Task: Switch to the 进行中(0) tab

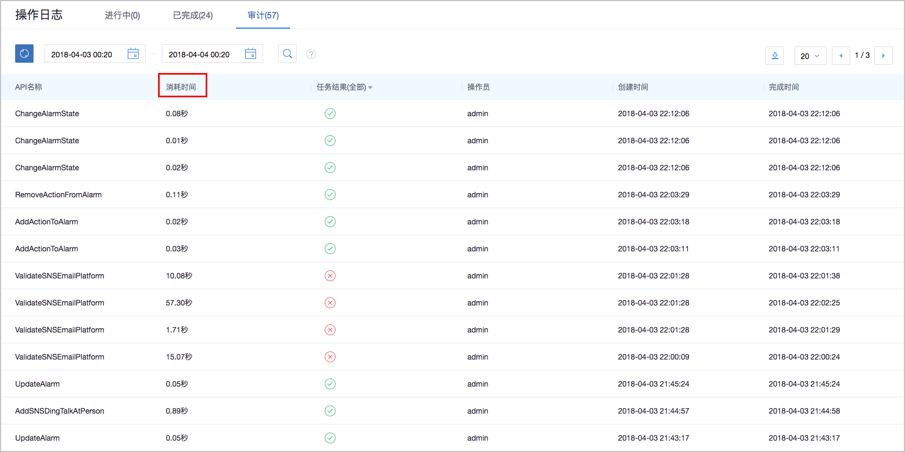Action: point(122,15)
